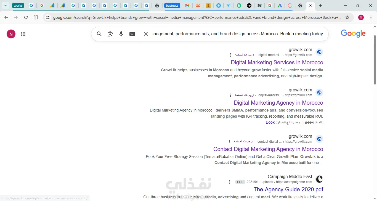The height and width of the screenshot is (201, 377).
Task: Clear the search query with the X
Action: click(146, 34)
